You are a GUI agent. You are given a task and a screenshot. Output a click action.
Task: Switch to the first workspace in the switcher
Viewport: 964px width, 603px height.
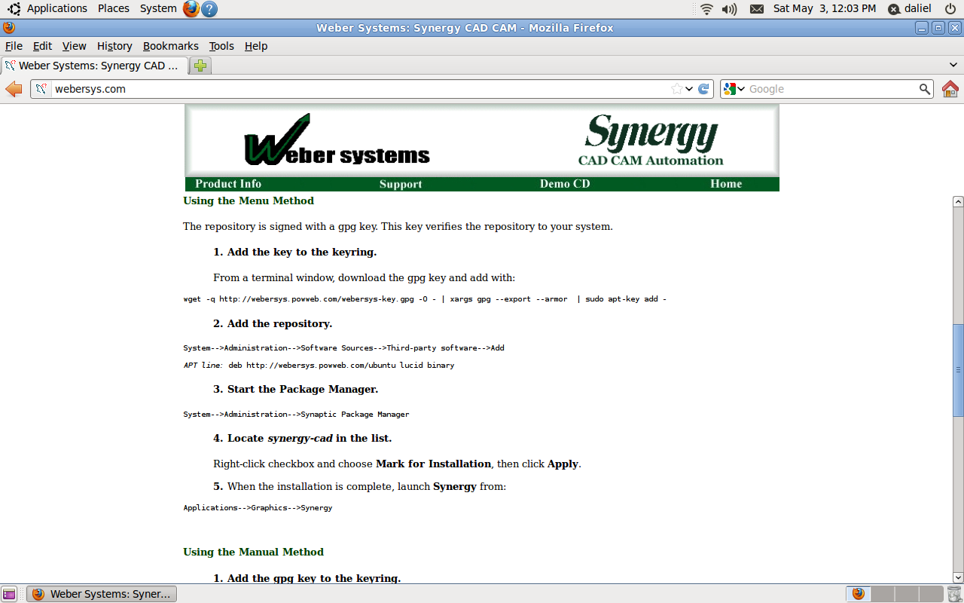859,594
